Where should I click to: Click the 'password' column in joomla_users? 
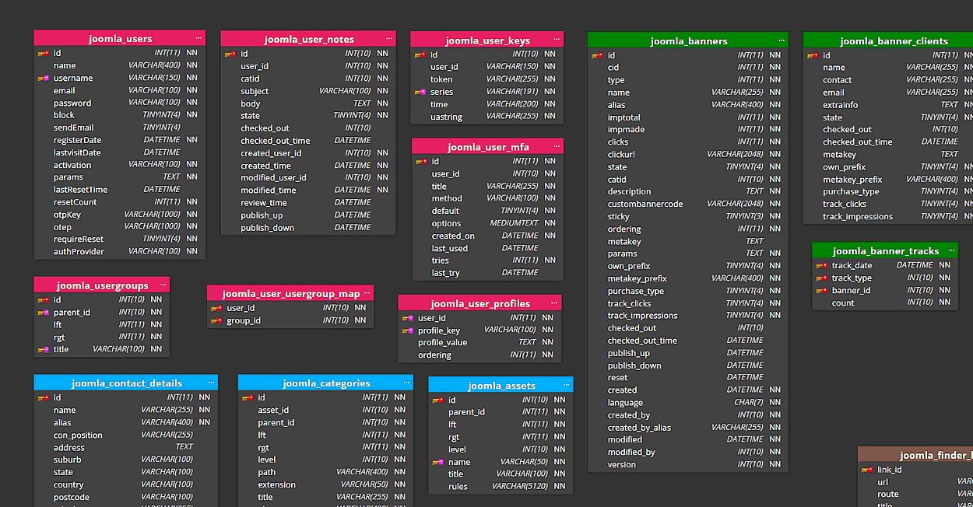click(x=120, y=103)
